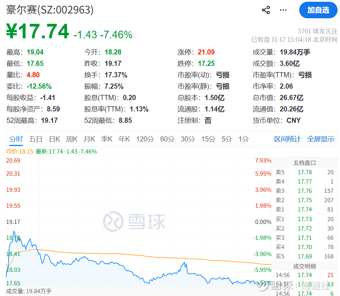Click the 20.69 price axis label
This screenshot has height=296, width=340.
pos(13,160)
